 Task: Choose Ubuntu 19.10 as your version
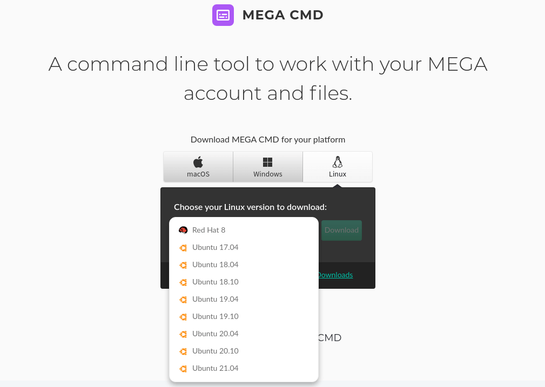216,316
